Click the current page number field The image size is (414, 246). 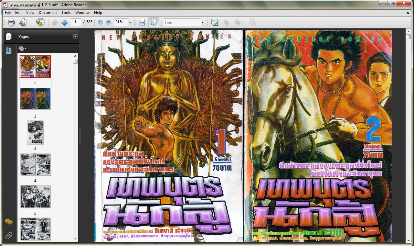pos(76,22)
